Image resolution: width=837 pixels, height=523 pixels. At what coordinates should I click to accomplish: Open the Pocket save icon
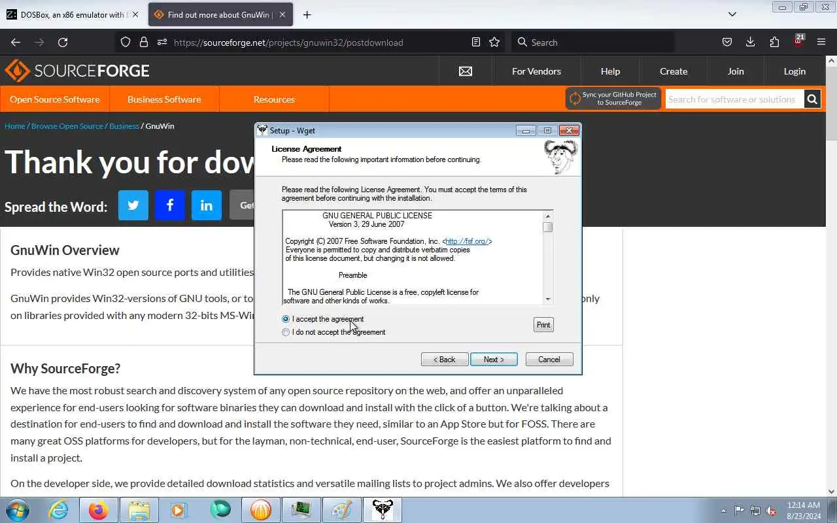coord(727,42)
